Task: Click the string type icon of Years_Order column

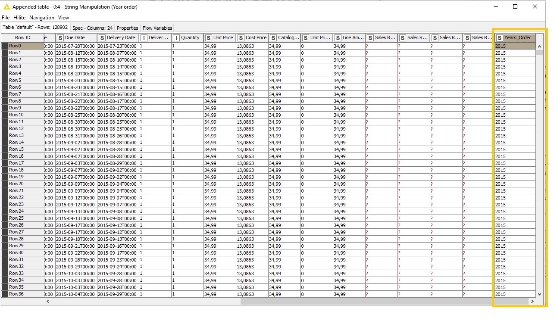Action: pyautogui.click(x=500, y=38)
